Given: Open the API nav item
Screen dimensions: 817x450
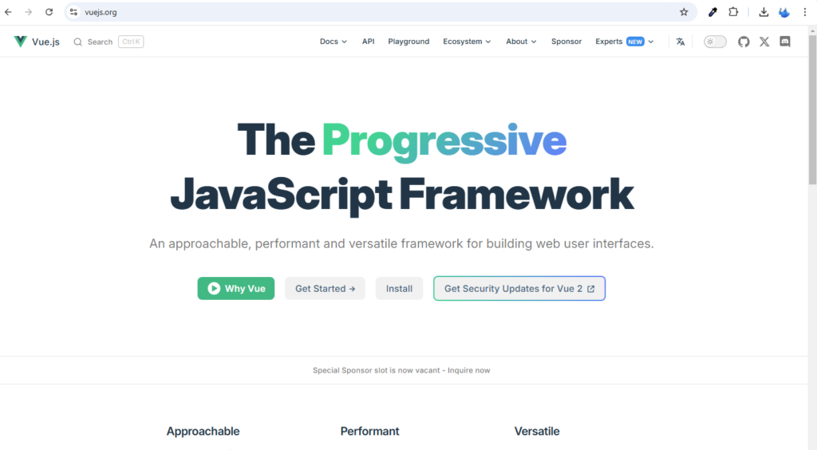Looking at the screenshot, I should 369,41.
